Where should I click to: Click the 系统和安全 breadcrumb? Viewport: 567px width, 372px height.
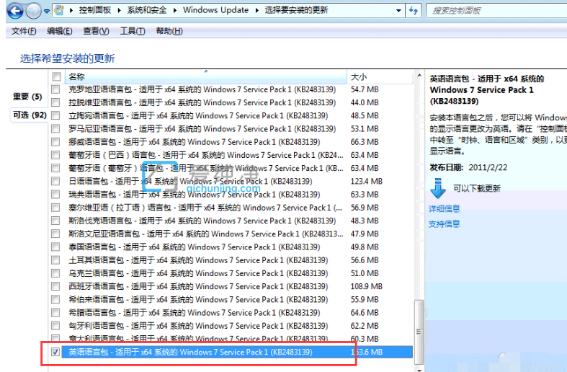[x=147, y=10]
